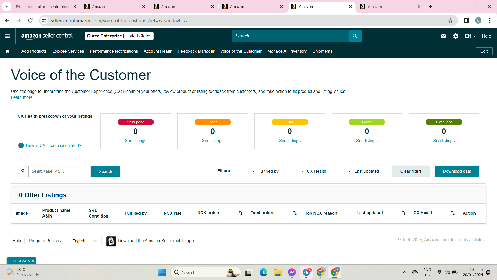Open Manage All Inventory

(287, 51)
